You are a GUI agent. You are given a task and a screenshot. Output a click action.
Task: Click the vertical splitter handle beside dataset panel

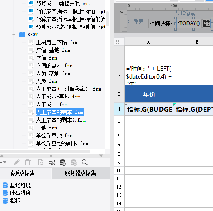coord(111,185)
